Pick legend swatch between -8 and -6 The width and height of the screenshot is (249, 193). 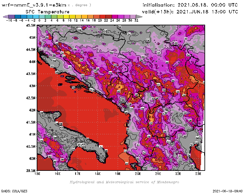point(18,17)
